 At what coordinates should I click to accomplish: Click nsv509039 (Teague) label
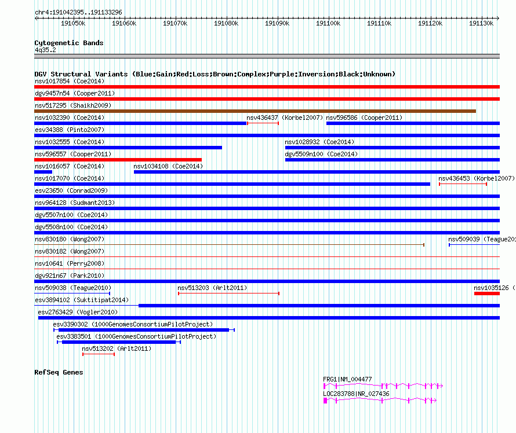pos(482,239)
